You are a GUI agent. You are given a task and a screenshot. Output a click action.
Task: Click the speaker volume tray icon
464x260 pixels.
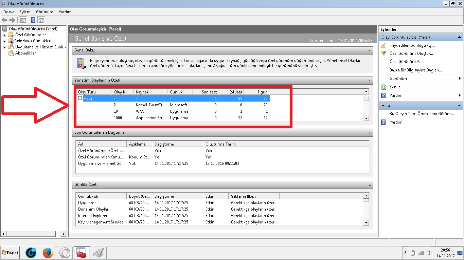(429, 253)
